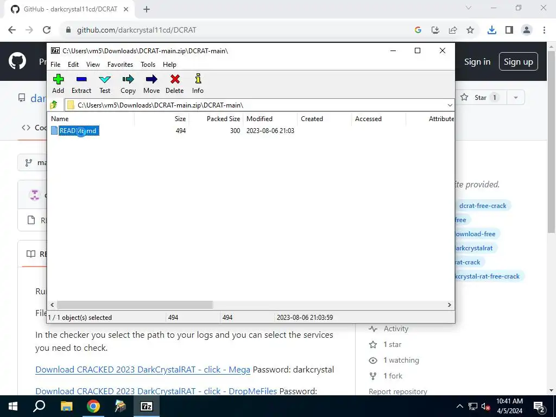Click the GitHub logo in the page header
Screen dimensions: 556x417
17,61
